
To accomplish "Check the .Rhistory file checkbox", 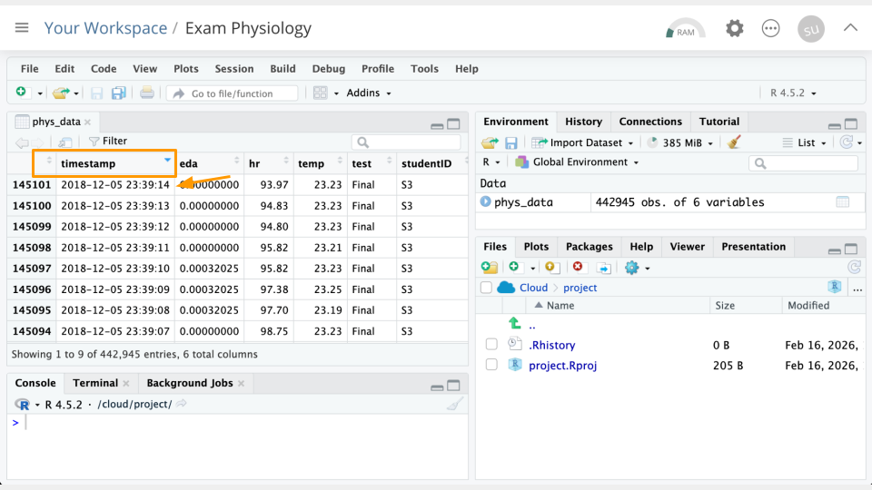I will click(x=491, y=345).
